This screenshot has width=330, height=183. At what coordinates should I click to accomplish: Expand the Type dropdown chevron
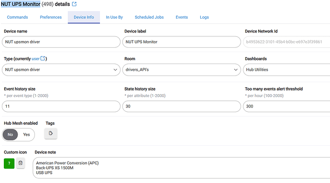pyautogui.click(x=115, y=70)
